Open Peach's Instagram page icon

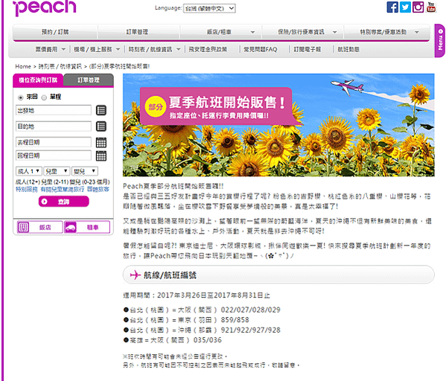click(x=418, y=7)
